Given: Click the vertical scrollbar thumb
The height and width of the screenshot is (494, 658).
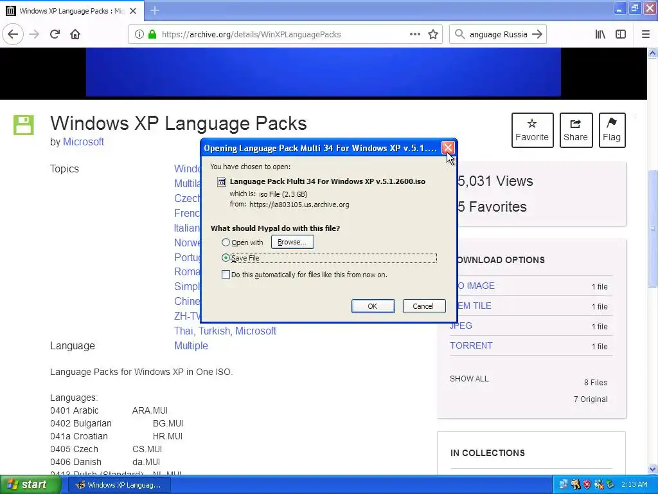Looking at the screenshot, I should [x=652, y=228].
